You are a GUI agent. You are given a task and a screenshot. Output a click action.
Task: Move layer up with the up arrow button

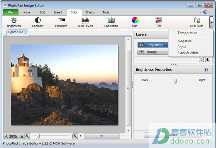pyautogui.click(x=201, y=60)
